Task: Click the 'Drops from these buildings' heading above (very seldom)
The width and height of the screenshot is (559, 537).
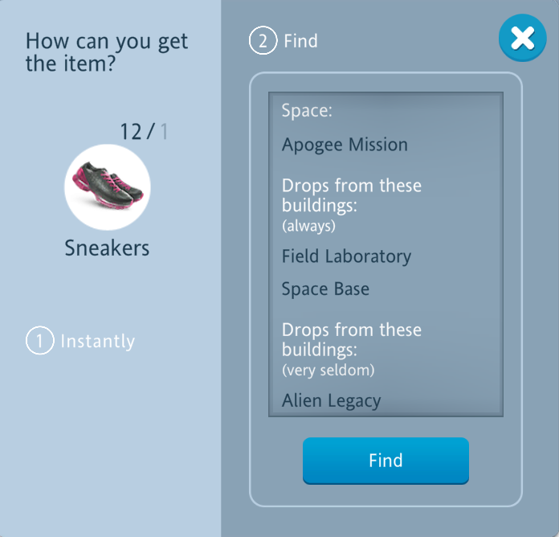Action: pyautogui.click(x=351, y=340)
